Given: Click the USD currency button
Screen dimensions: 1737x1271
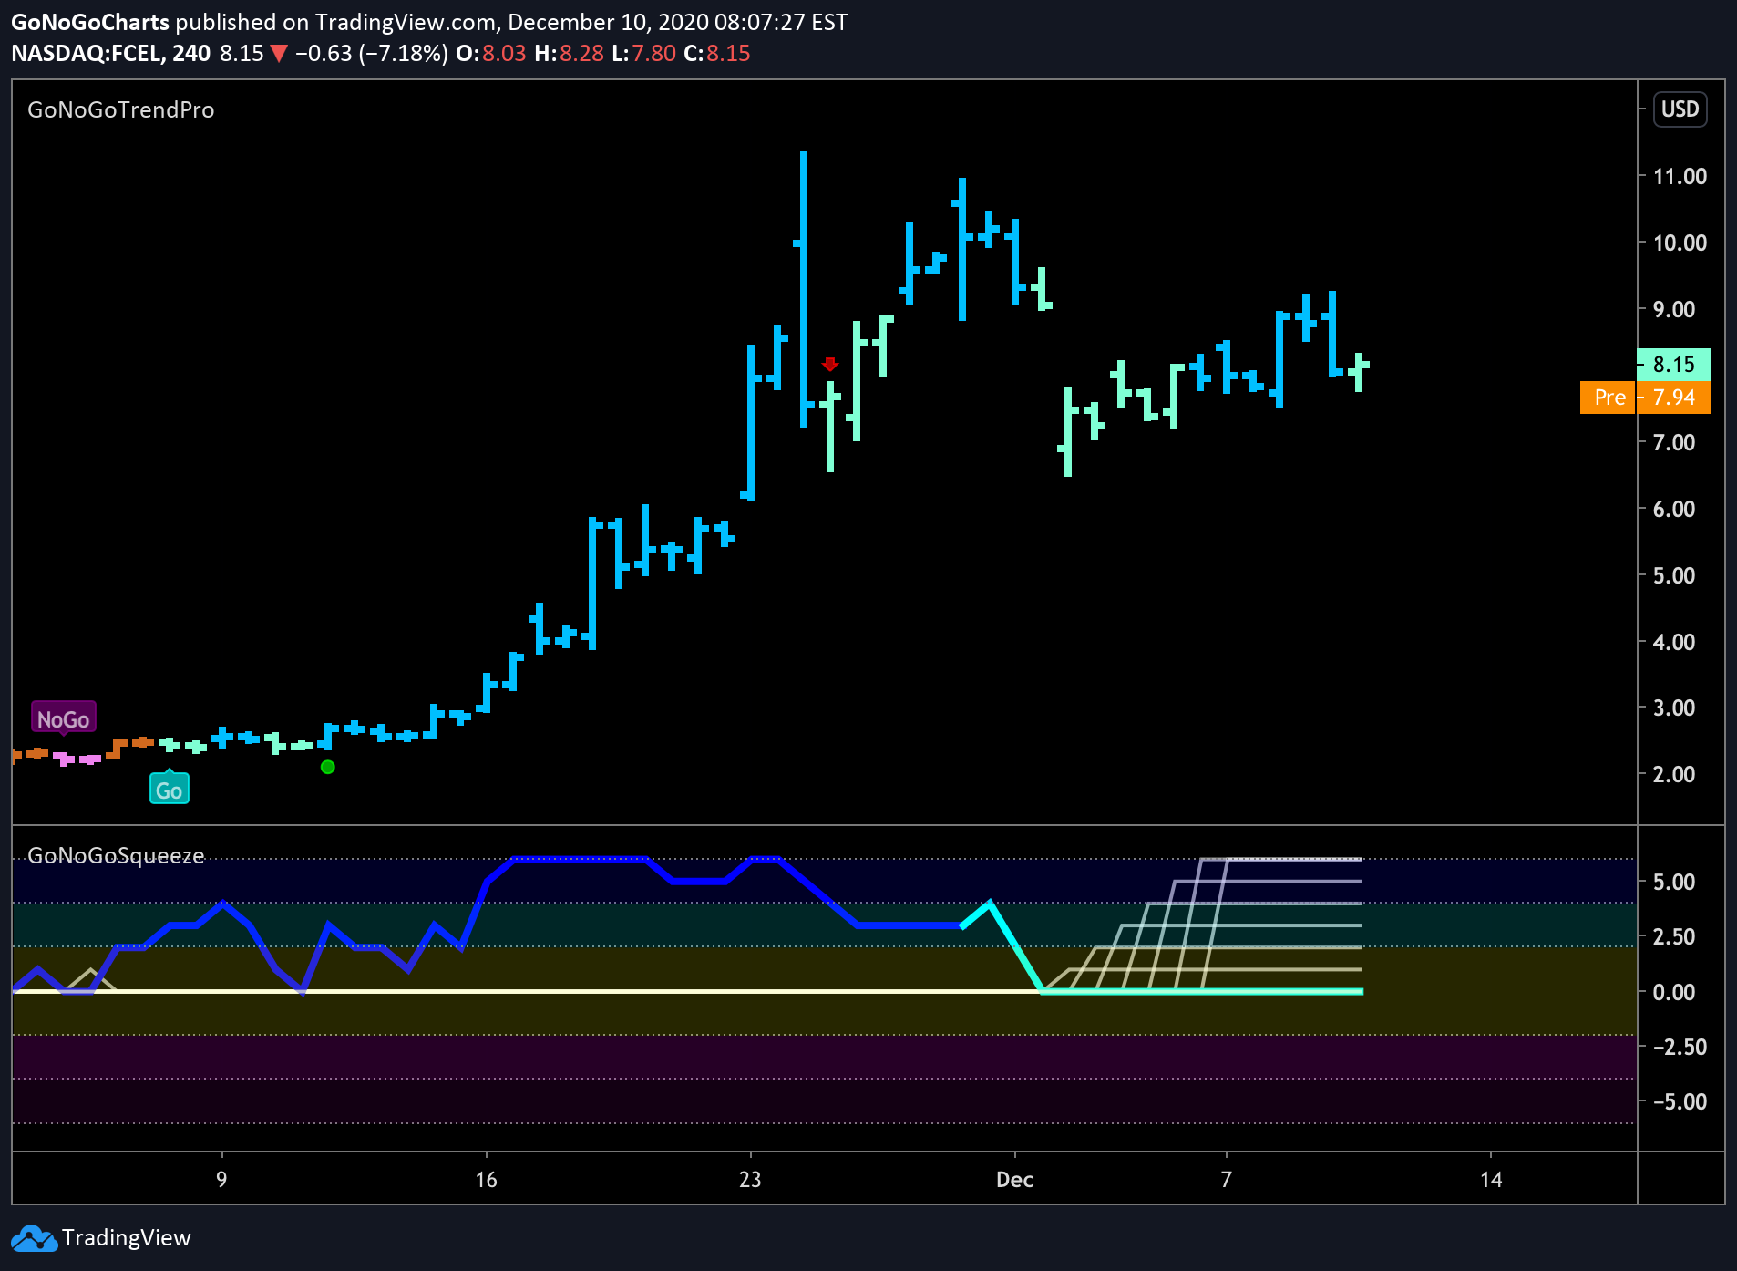Looking at the screenshot, I should click(1680, 109).
